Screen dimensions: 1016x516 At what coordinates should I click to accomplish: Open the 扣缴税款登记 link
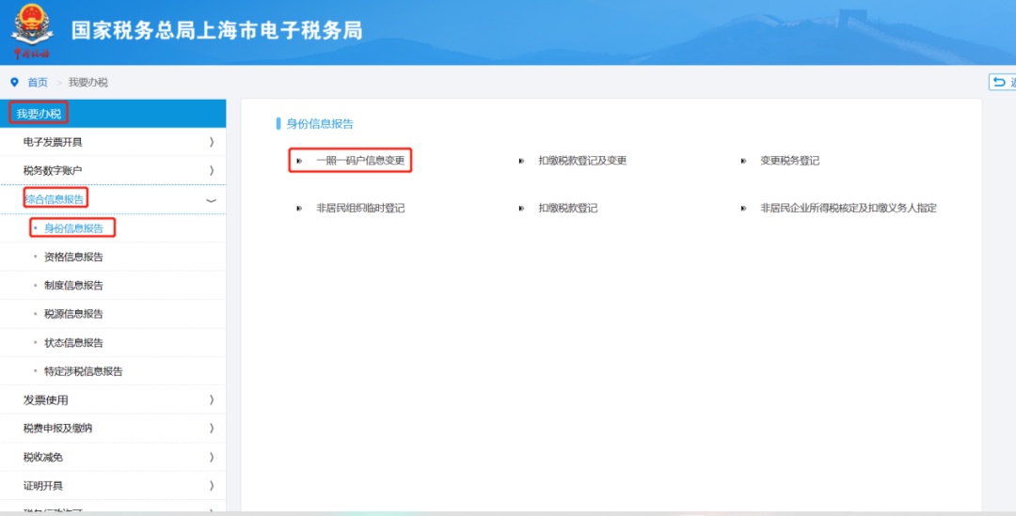(x=568, y=208)
